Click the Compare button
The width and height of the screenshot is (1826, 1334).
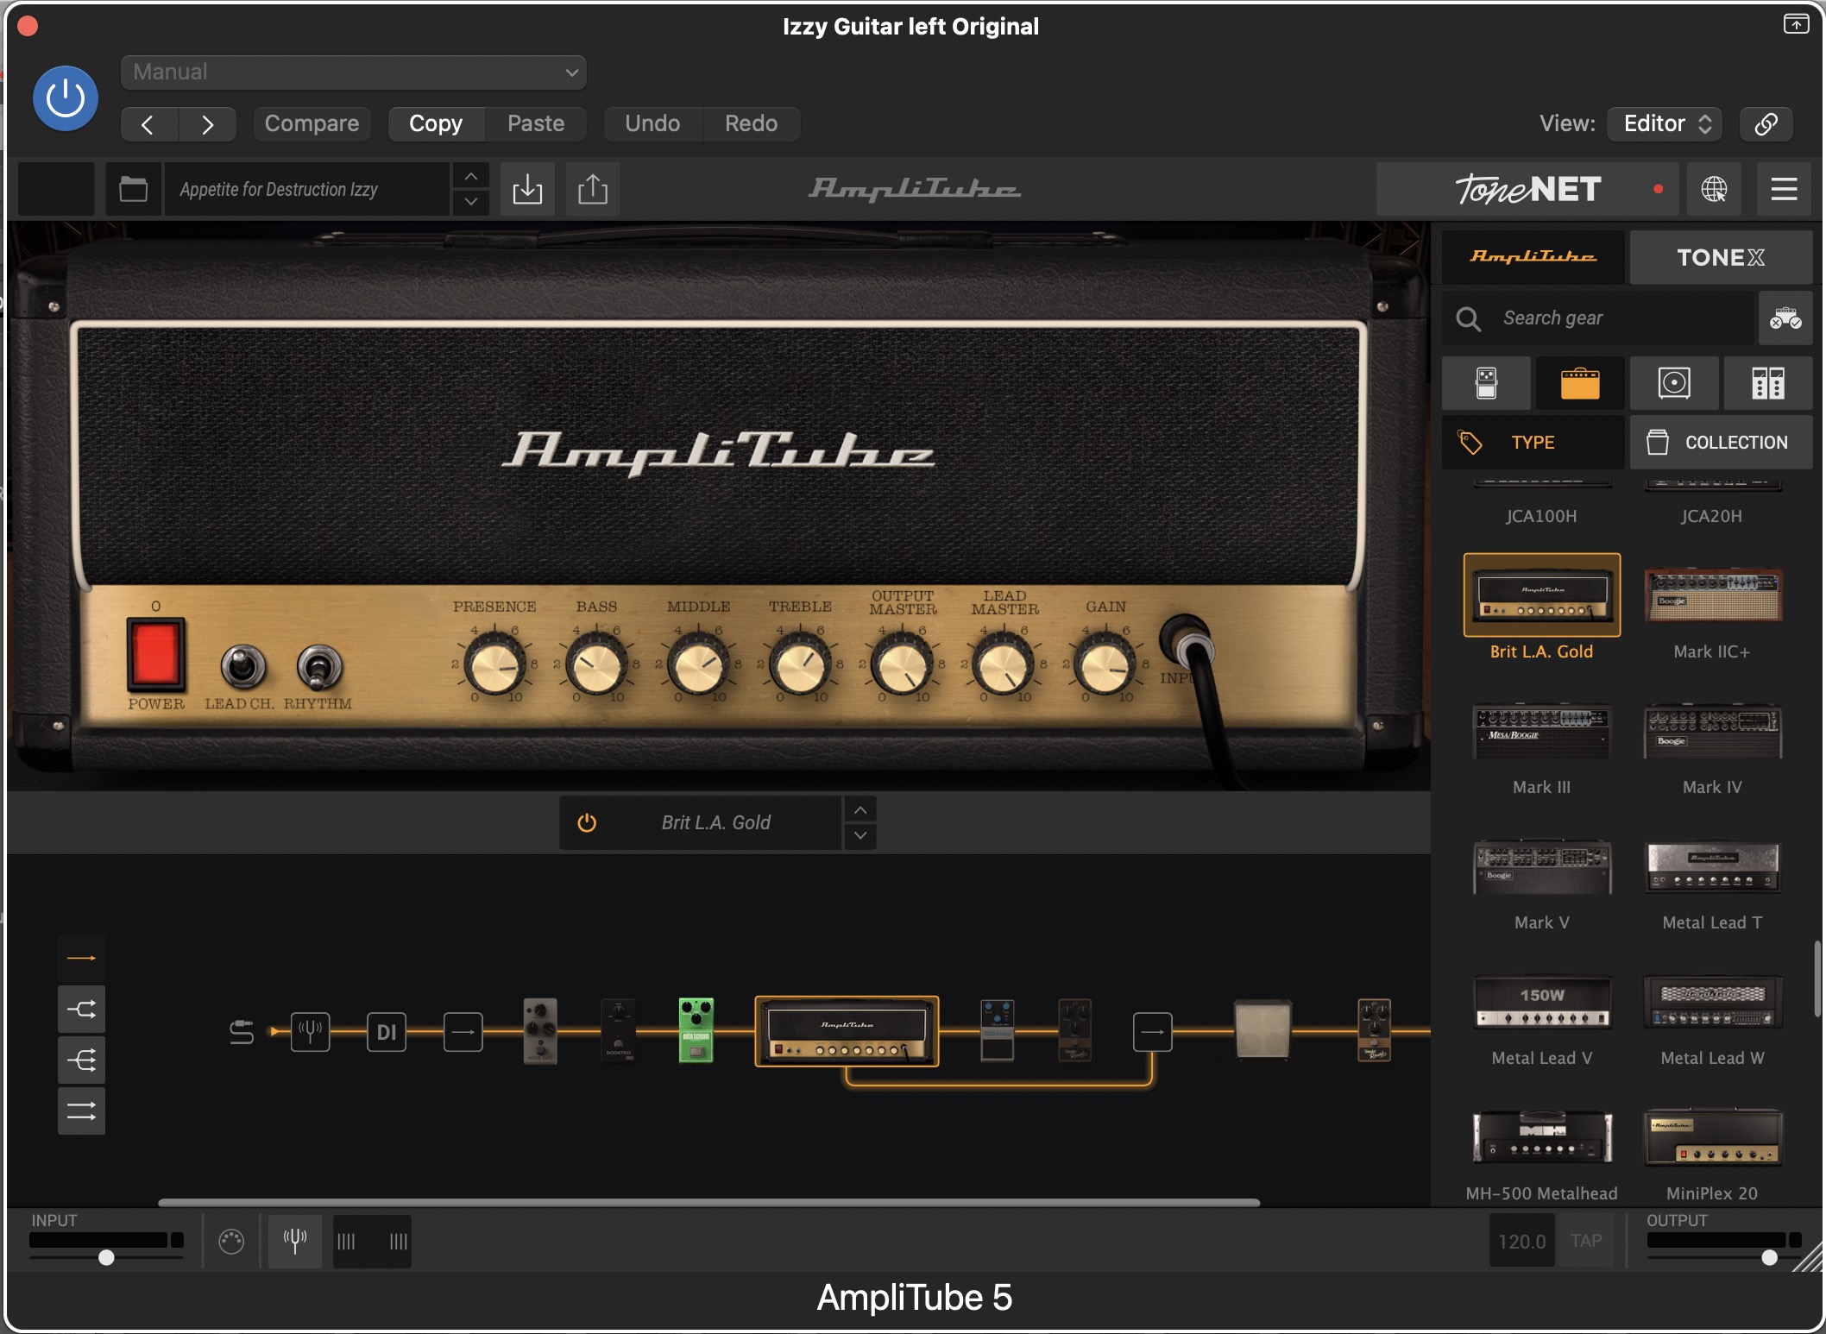(312, 123)
